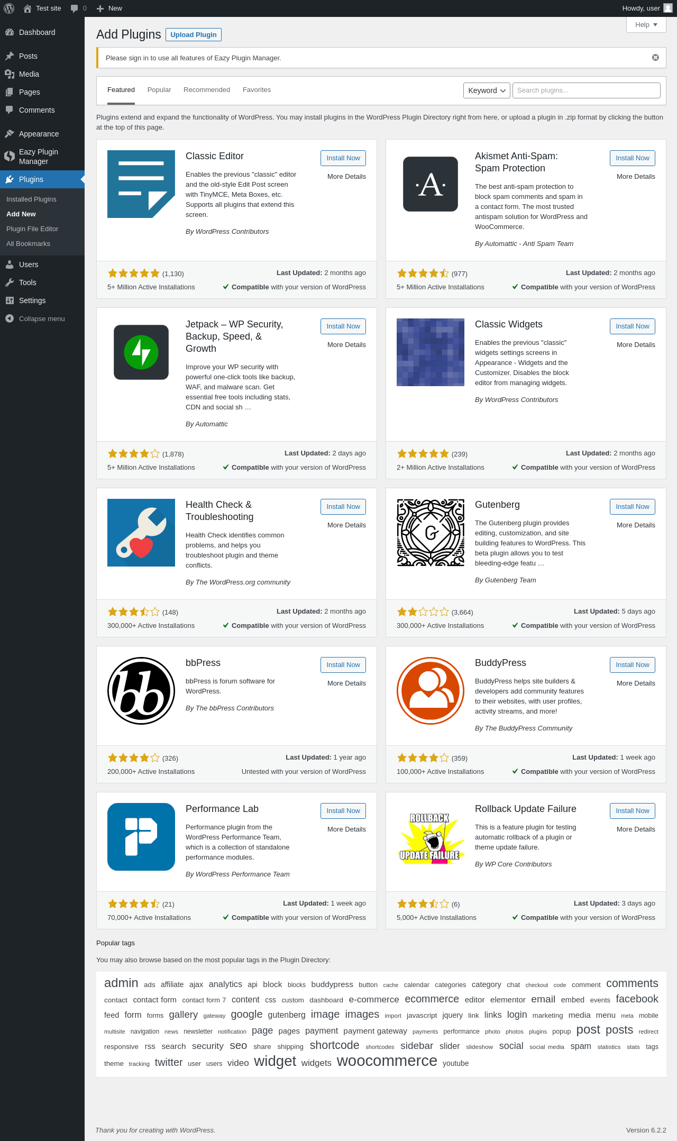
Task: Expand the Help panel
Action: click(x=646, y=25)
